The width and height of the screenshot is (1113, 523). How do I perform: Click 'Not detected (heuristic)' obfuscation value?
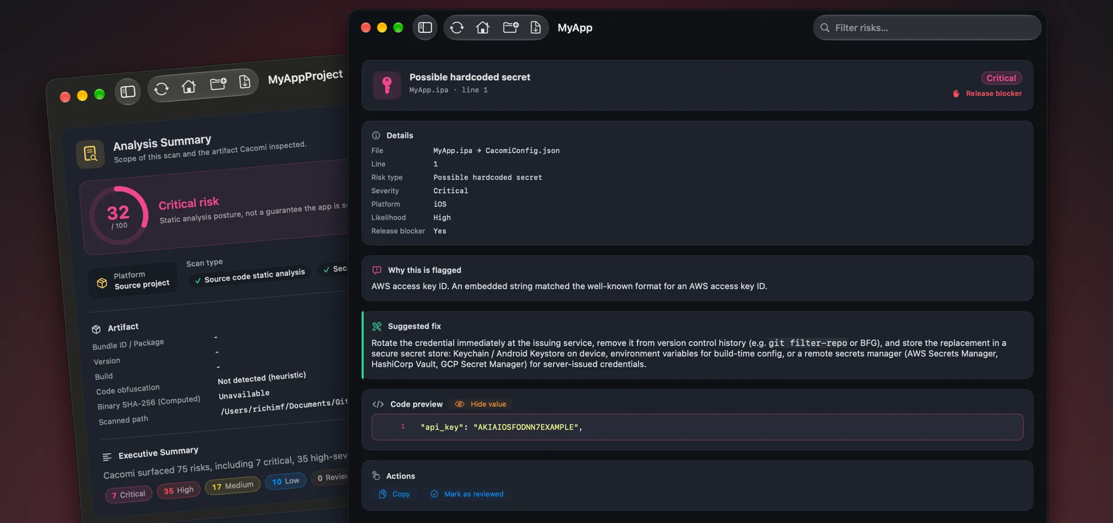point(262,378)
